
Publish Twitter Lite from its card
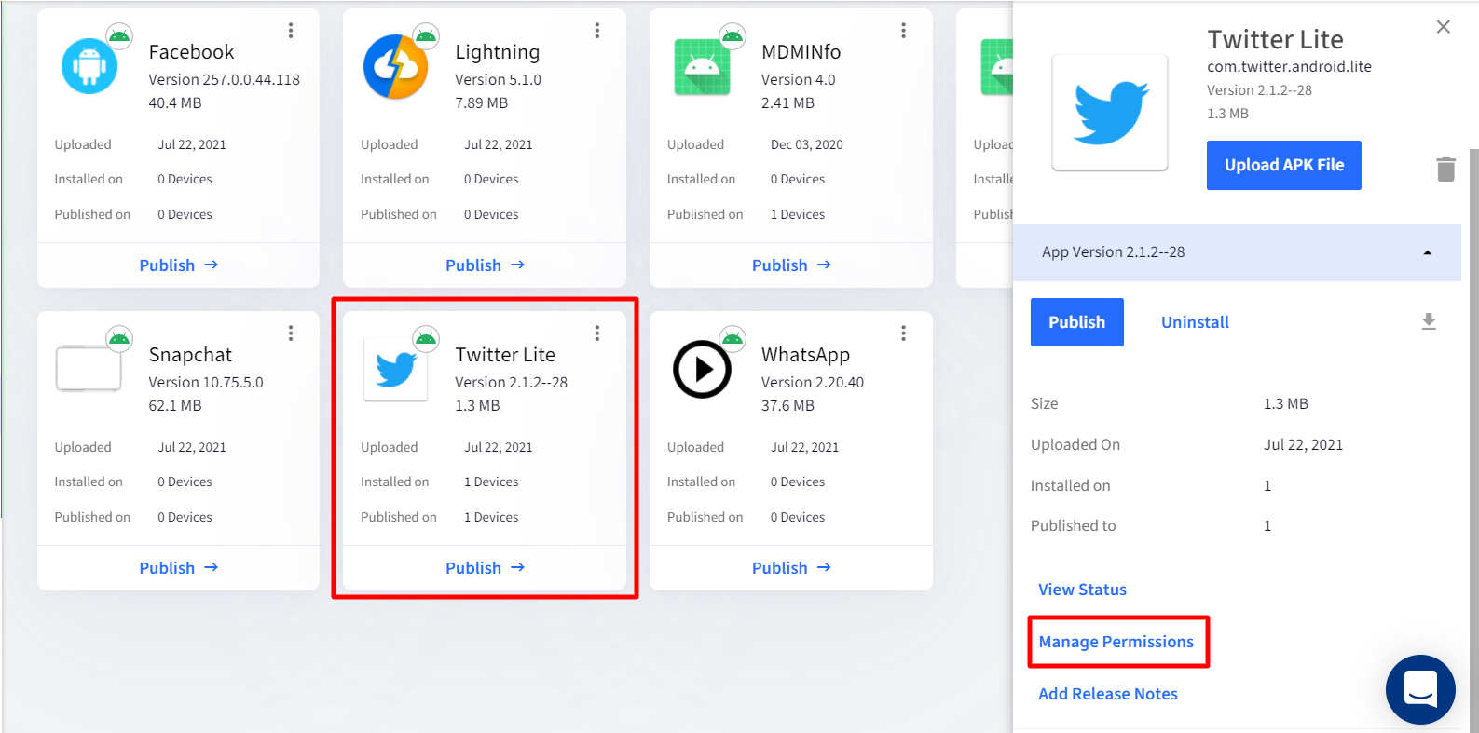(x=485, y=568)
